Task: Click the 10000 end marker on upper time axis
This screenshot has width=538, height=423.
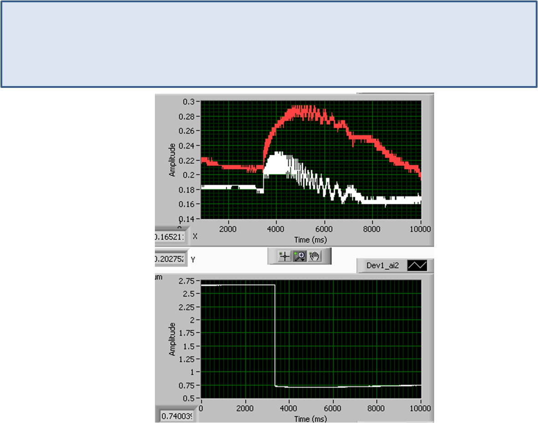Action: tap(420, 229)
